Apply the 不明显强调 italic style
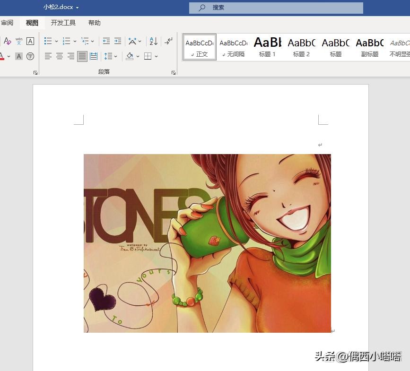The height and width of the screenshot is (371, 410). coord(399,47)
